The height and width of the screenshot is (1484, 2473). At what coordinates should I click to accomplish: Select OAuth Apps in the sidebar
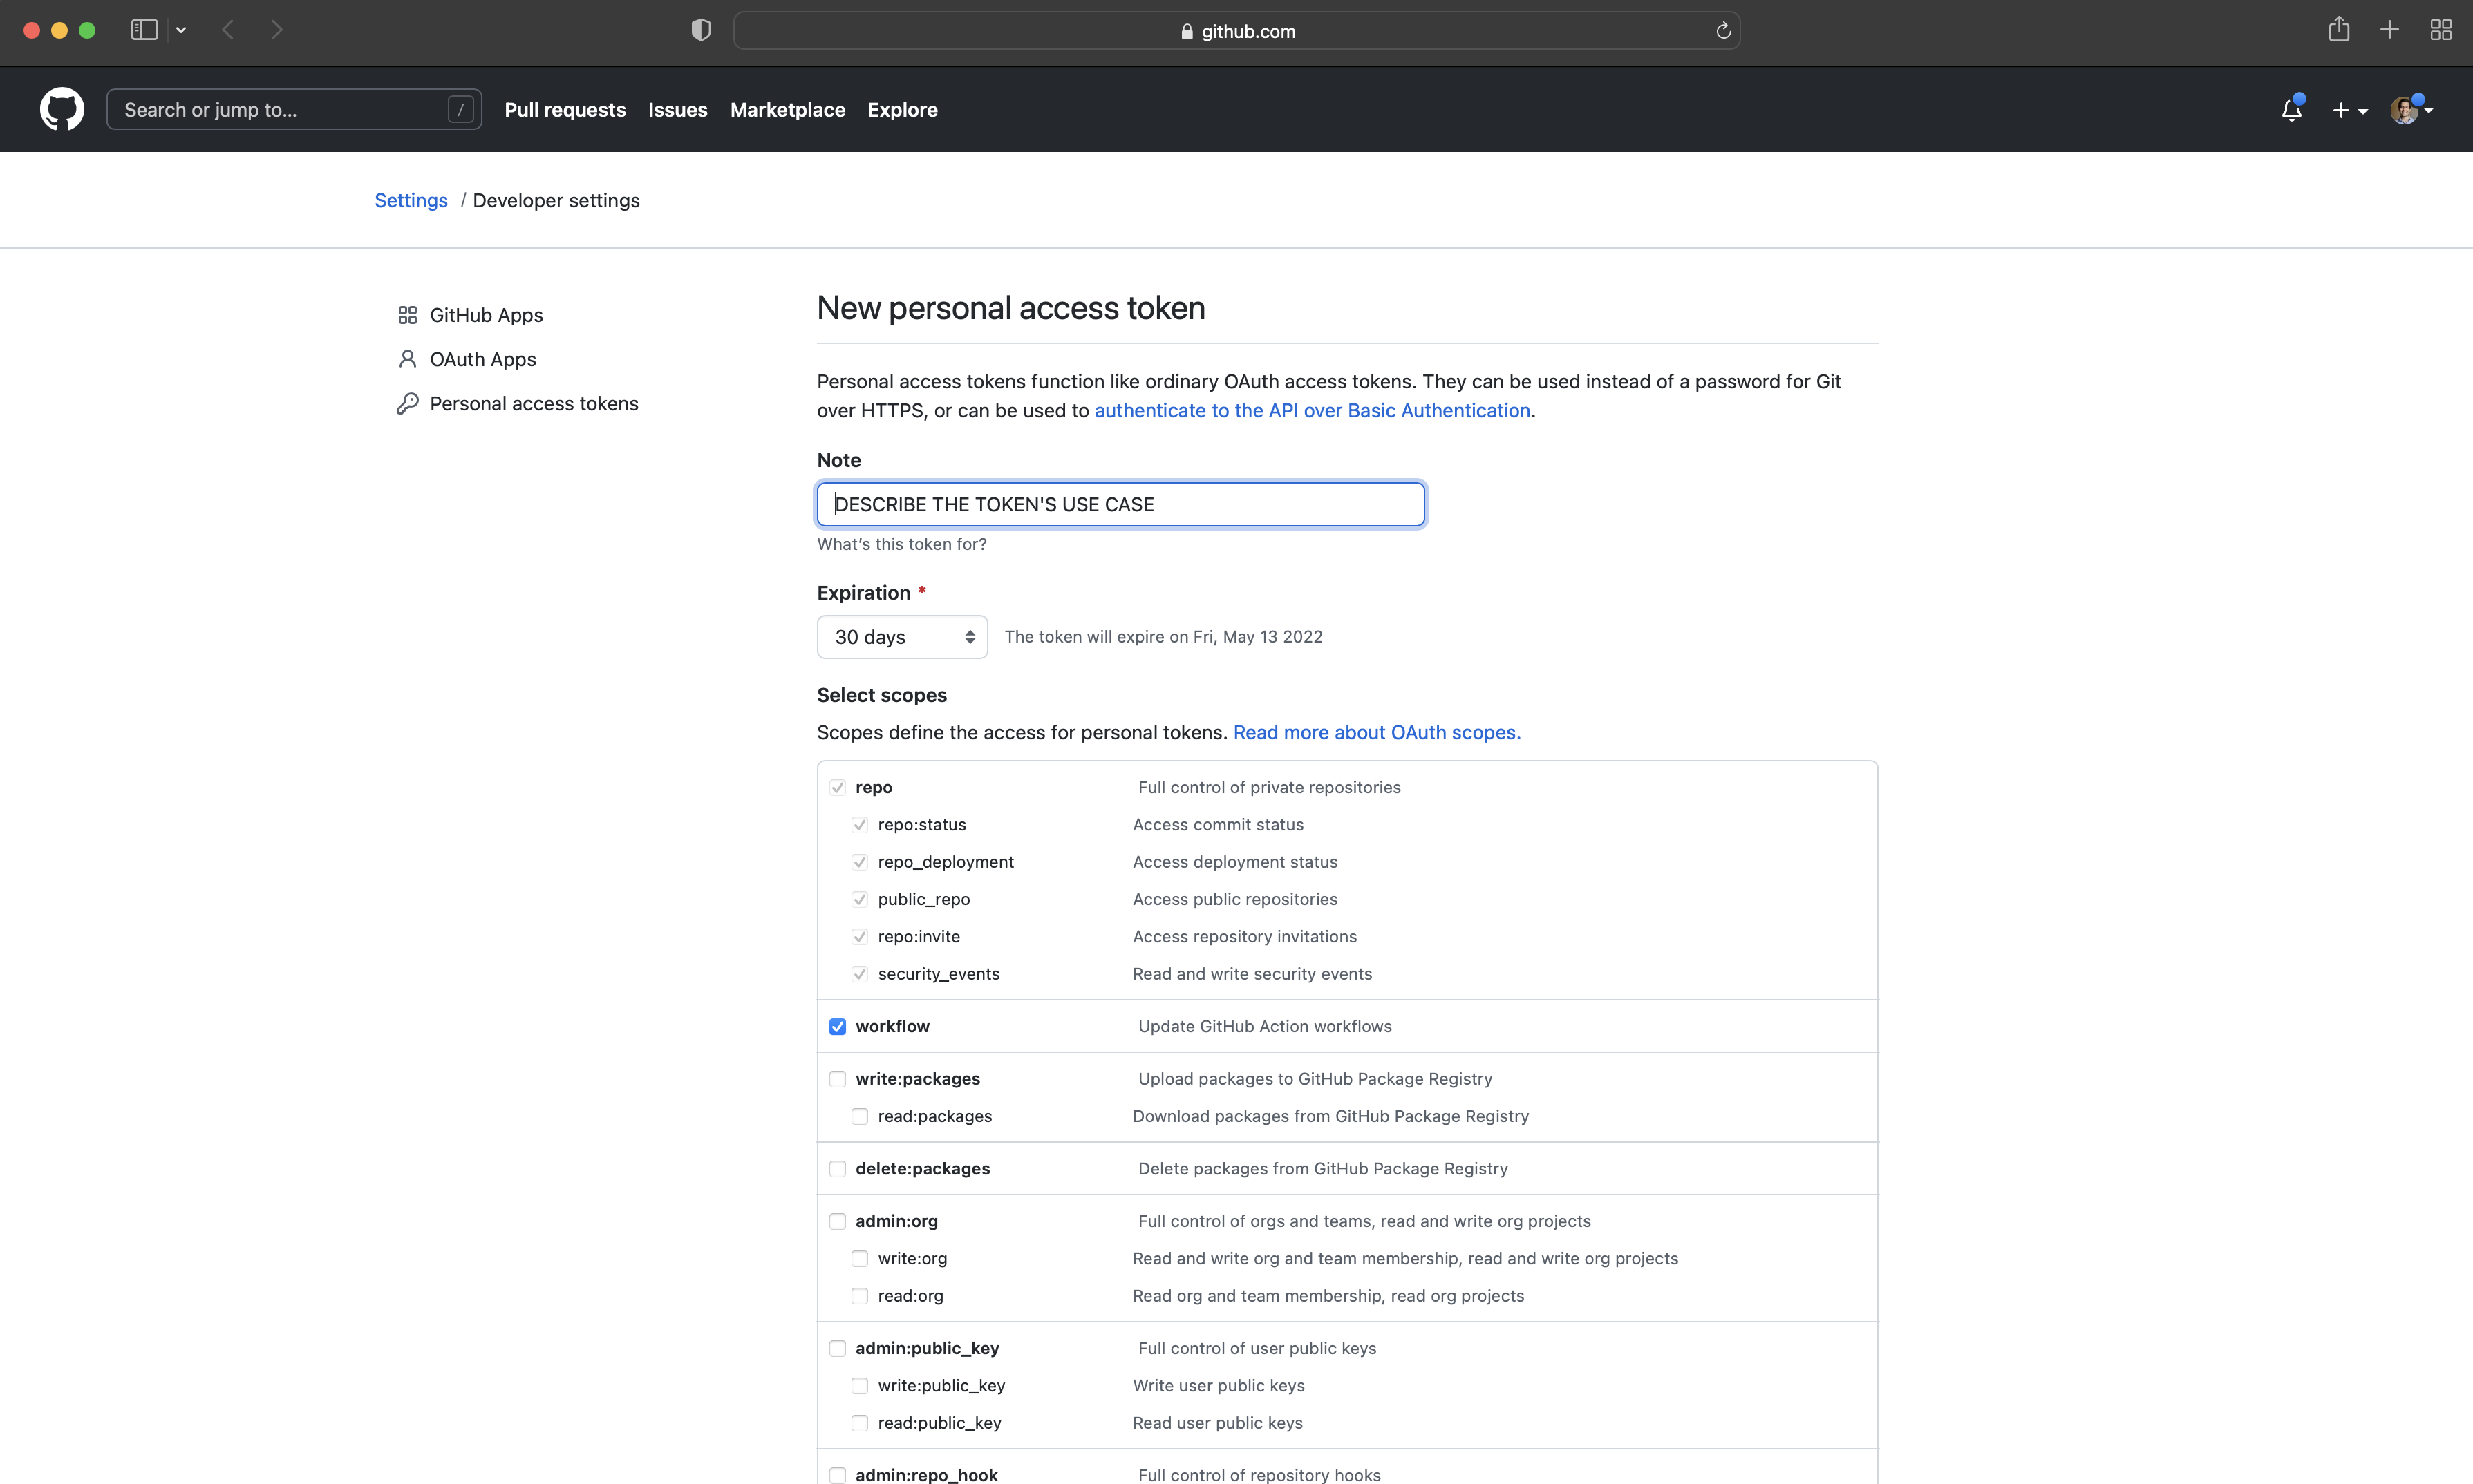482,359
